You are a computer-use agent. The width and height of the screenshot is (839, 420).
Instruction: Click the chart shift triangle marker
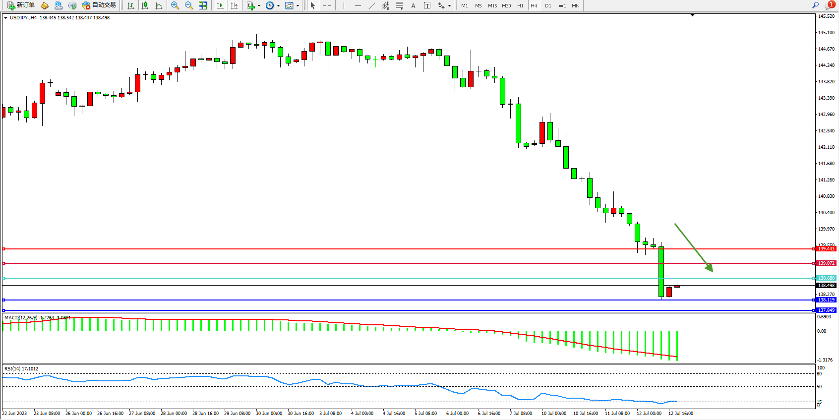point(692,15)
